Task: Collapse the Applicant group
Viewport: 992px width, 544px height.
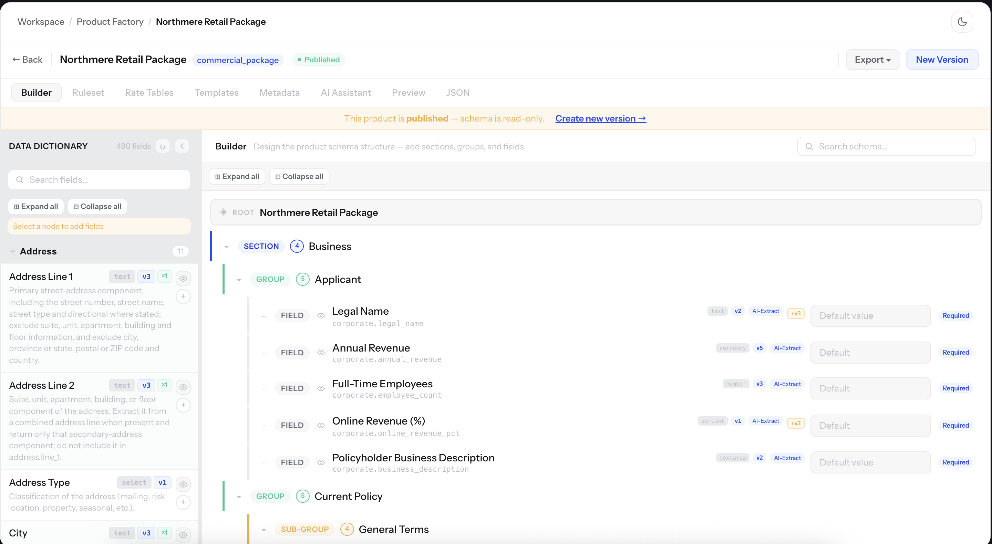Action: 239,280
